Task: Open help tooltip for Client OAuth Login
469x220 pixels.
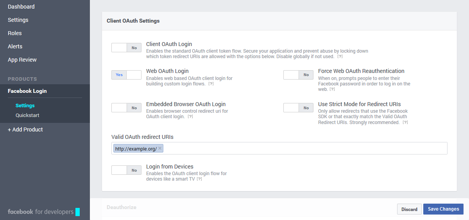Action: [340, 57]
